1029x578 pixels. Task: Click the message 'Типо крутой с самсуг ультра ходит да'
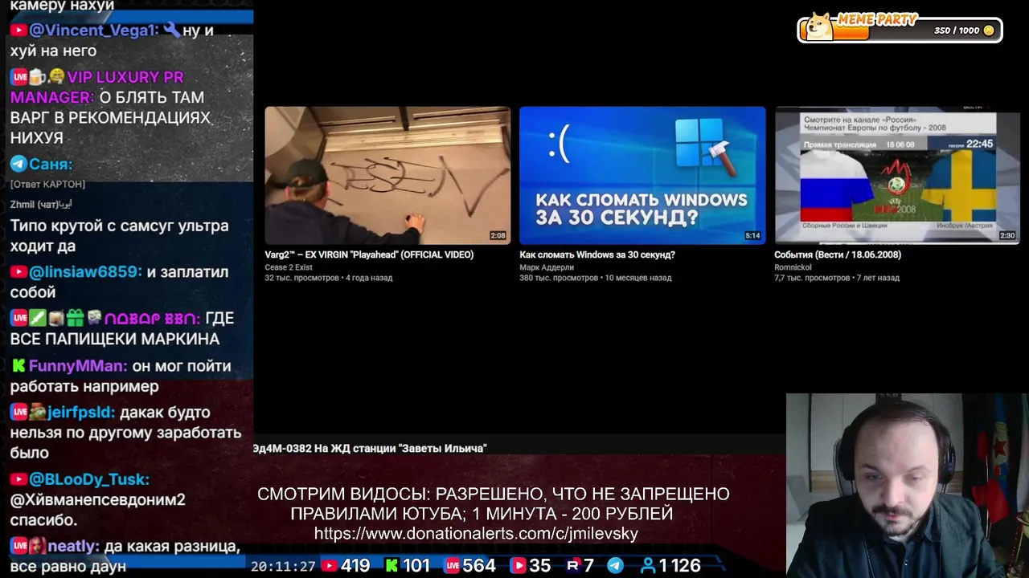(120, 236)
